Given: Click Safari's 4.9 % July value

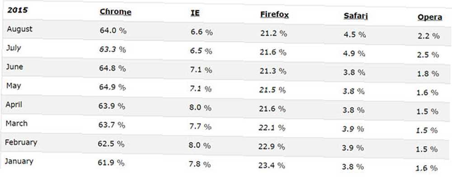Looking at the screenshot, I should click(x=354, y=54).
